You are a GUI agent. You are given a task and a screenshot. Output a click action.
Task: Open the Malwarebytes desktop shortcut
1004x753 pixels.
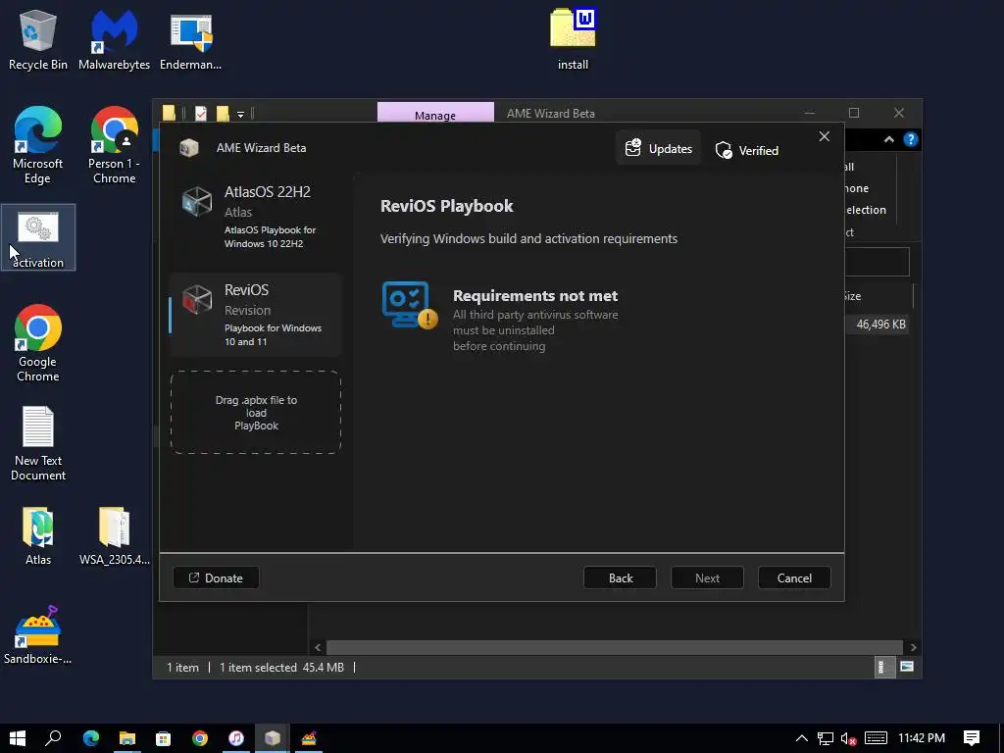(x=114, y=39)
